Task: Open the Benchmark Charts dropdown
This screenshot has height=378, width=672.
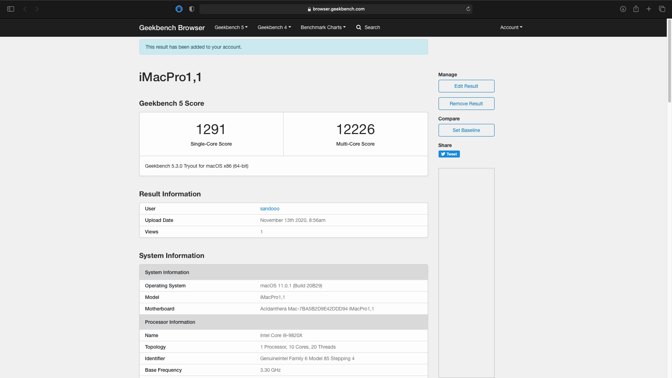Action: (x=323, y=27)
